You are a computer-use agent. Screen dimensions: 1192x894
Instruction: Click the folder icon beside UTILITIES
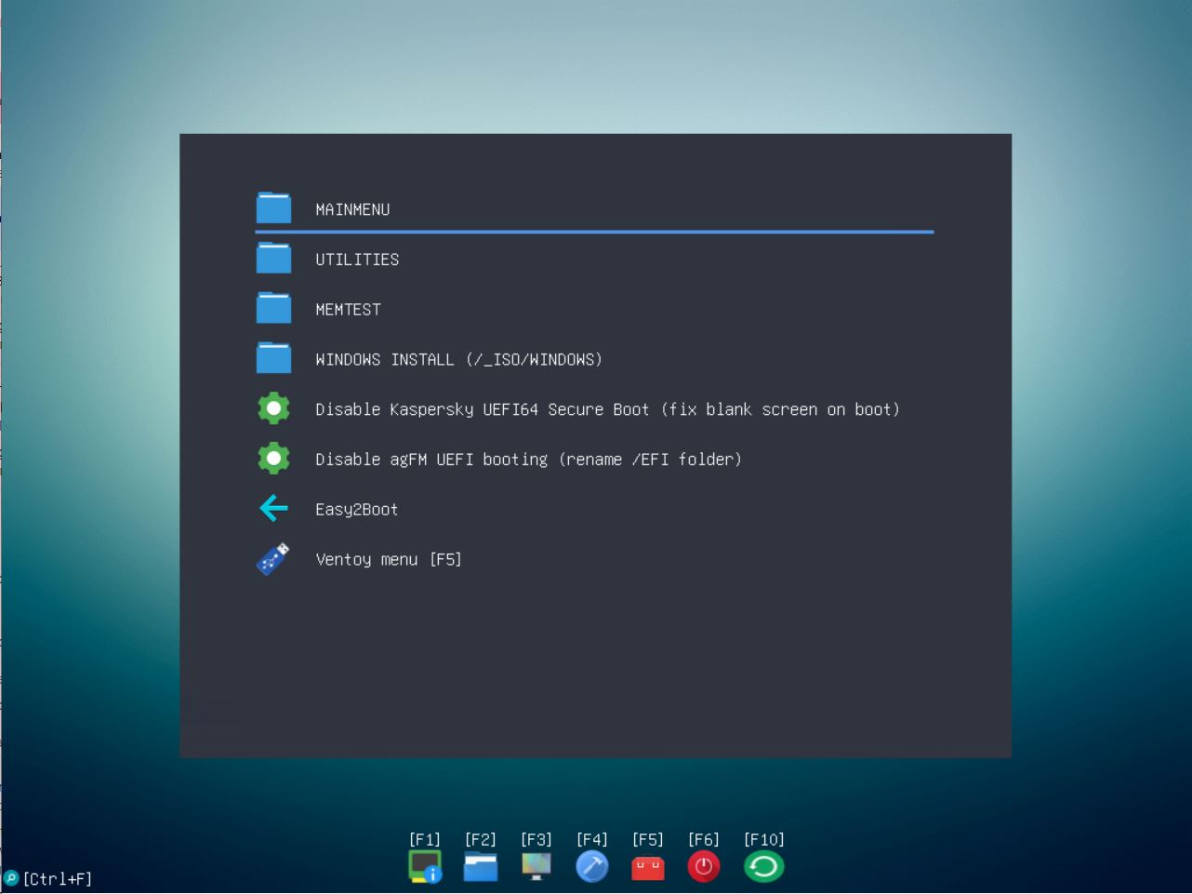point(273,259)
